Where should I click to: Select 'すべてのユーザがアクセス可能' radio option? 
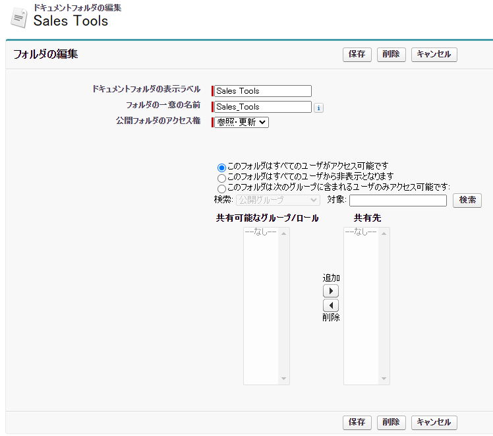coord(221,168)
